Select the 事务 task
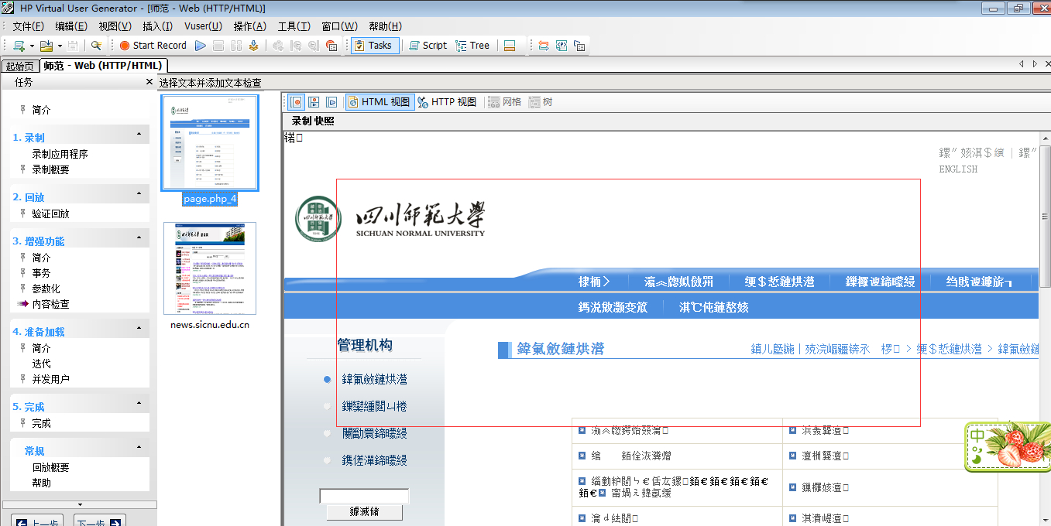The image size is (1051, 526). coord(41,273)
